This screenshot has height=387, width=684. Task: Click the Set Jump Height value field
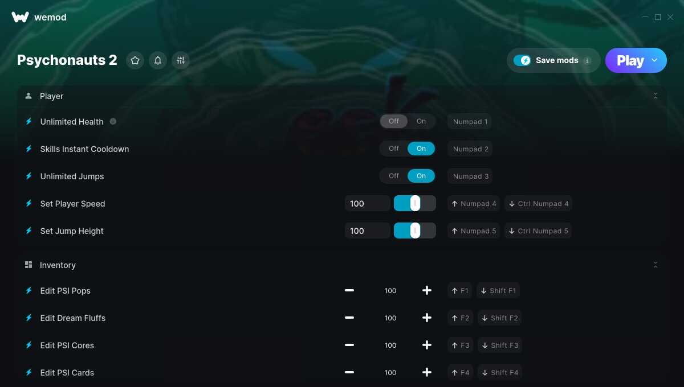point(367,230)
